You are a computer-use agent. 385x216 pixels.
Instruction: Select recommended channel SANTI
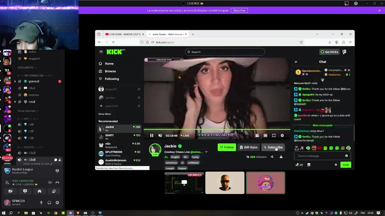point(119,137)
